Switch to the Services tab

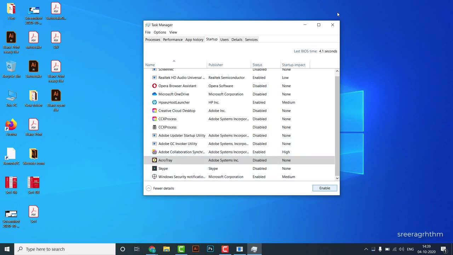click(251, 40)
